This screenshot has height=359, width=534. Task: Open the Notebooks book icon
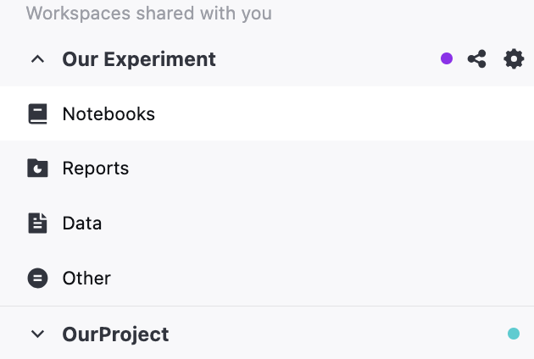[37, 113]
